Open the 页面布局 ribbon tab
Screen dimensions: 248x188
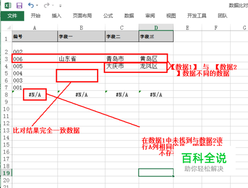82,16
